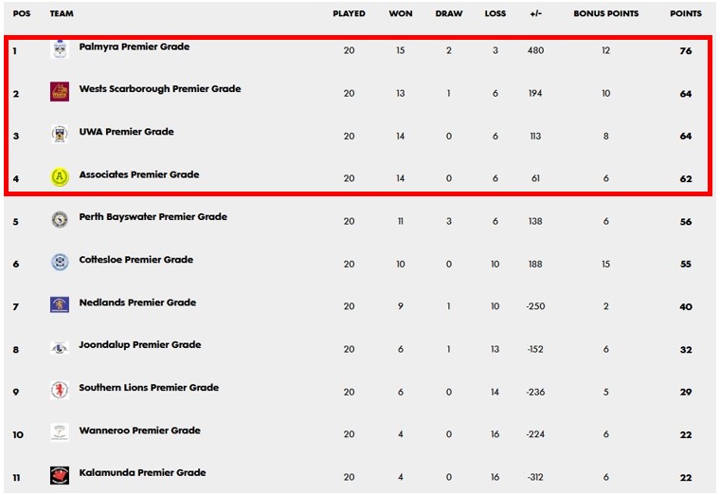Sort by the POINTS column header
Screen dimensions: 720x495
[x=686, y=14]
